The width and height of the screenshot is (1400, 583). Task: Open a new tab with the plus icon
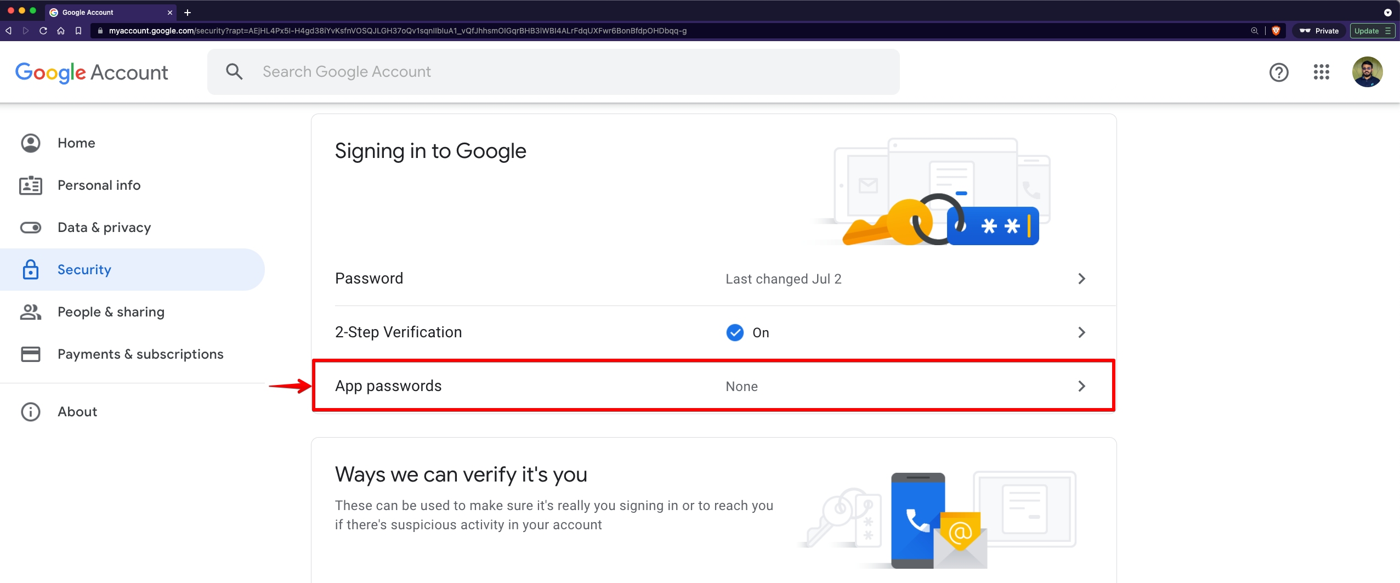(x=188, y=12)
